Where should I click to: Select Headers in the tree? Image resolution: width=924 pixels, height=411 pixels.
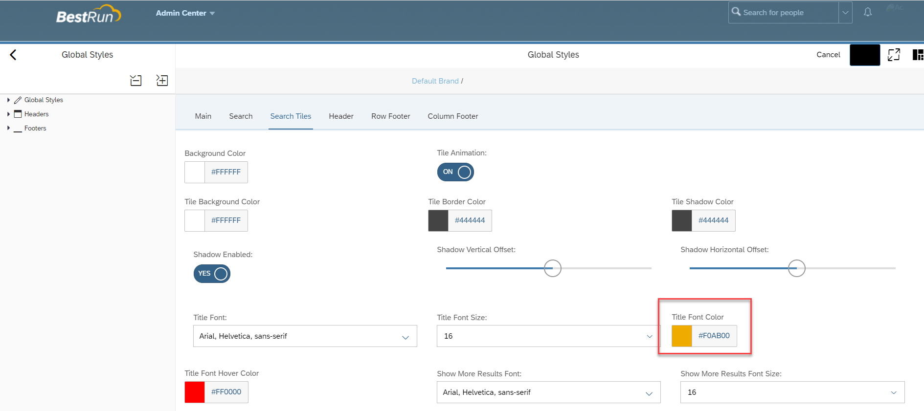click(37, 114)
